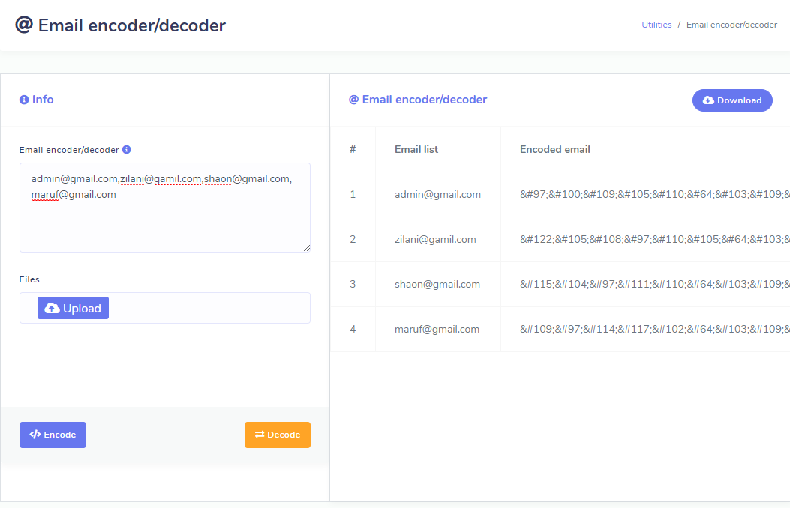Image resolution: width=790 pixels, height=508 pixels.
Task: Click the code icon on Encode button
Action: point(35,435)
